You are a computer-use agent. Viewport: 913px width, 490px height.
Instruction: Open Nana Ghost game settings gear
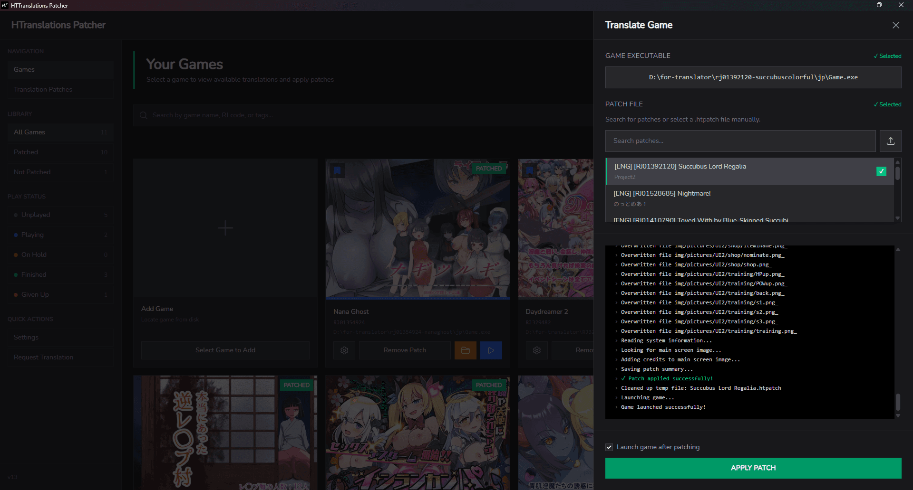tap(344, 350)
